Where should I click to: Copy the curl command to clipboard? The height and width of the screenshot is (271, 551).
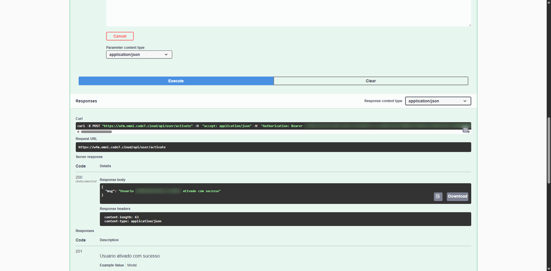click(x=465, y=130)
